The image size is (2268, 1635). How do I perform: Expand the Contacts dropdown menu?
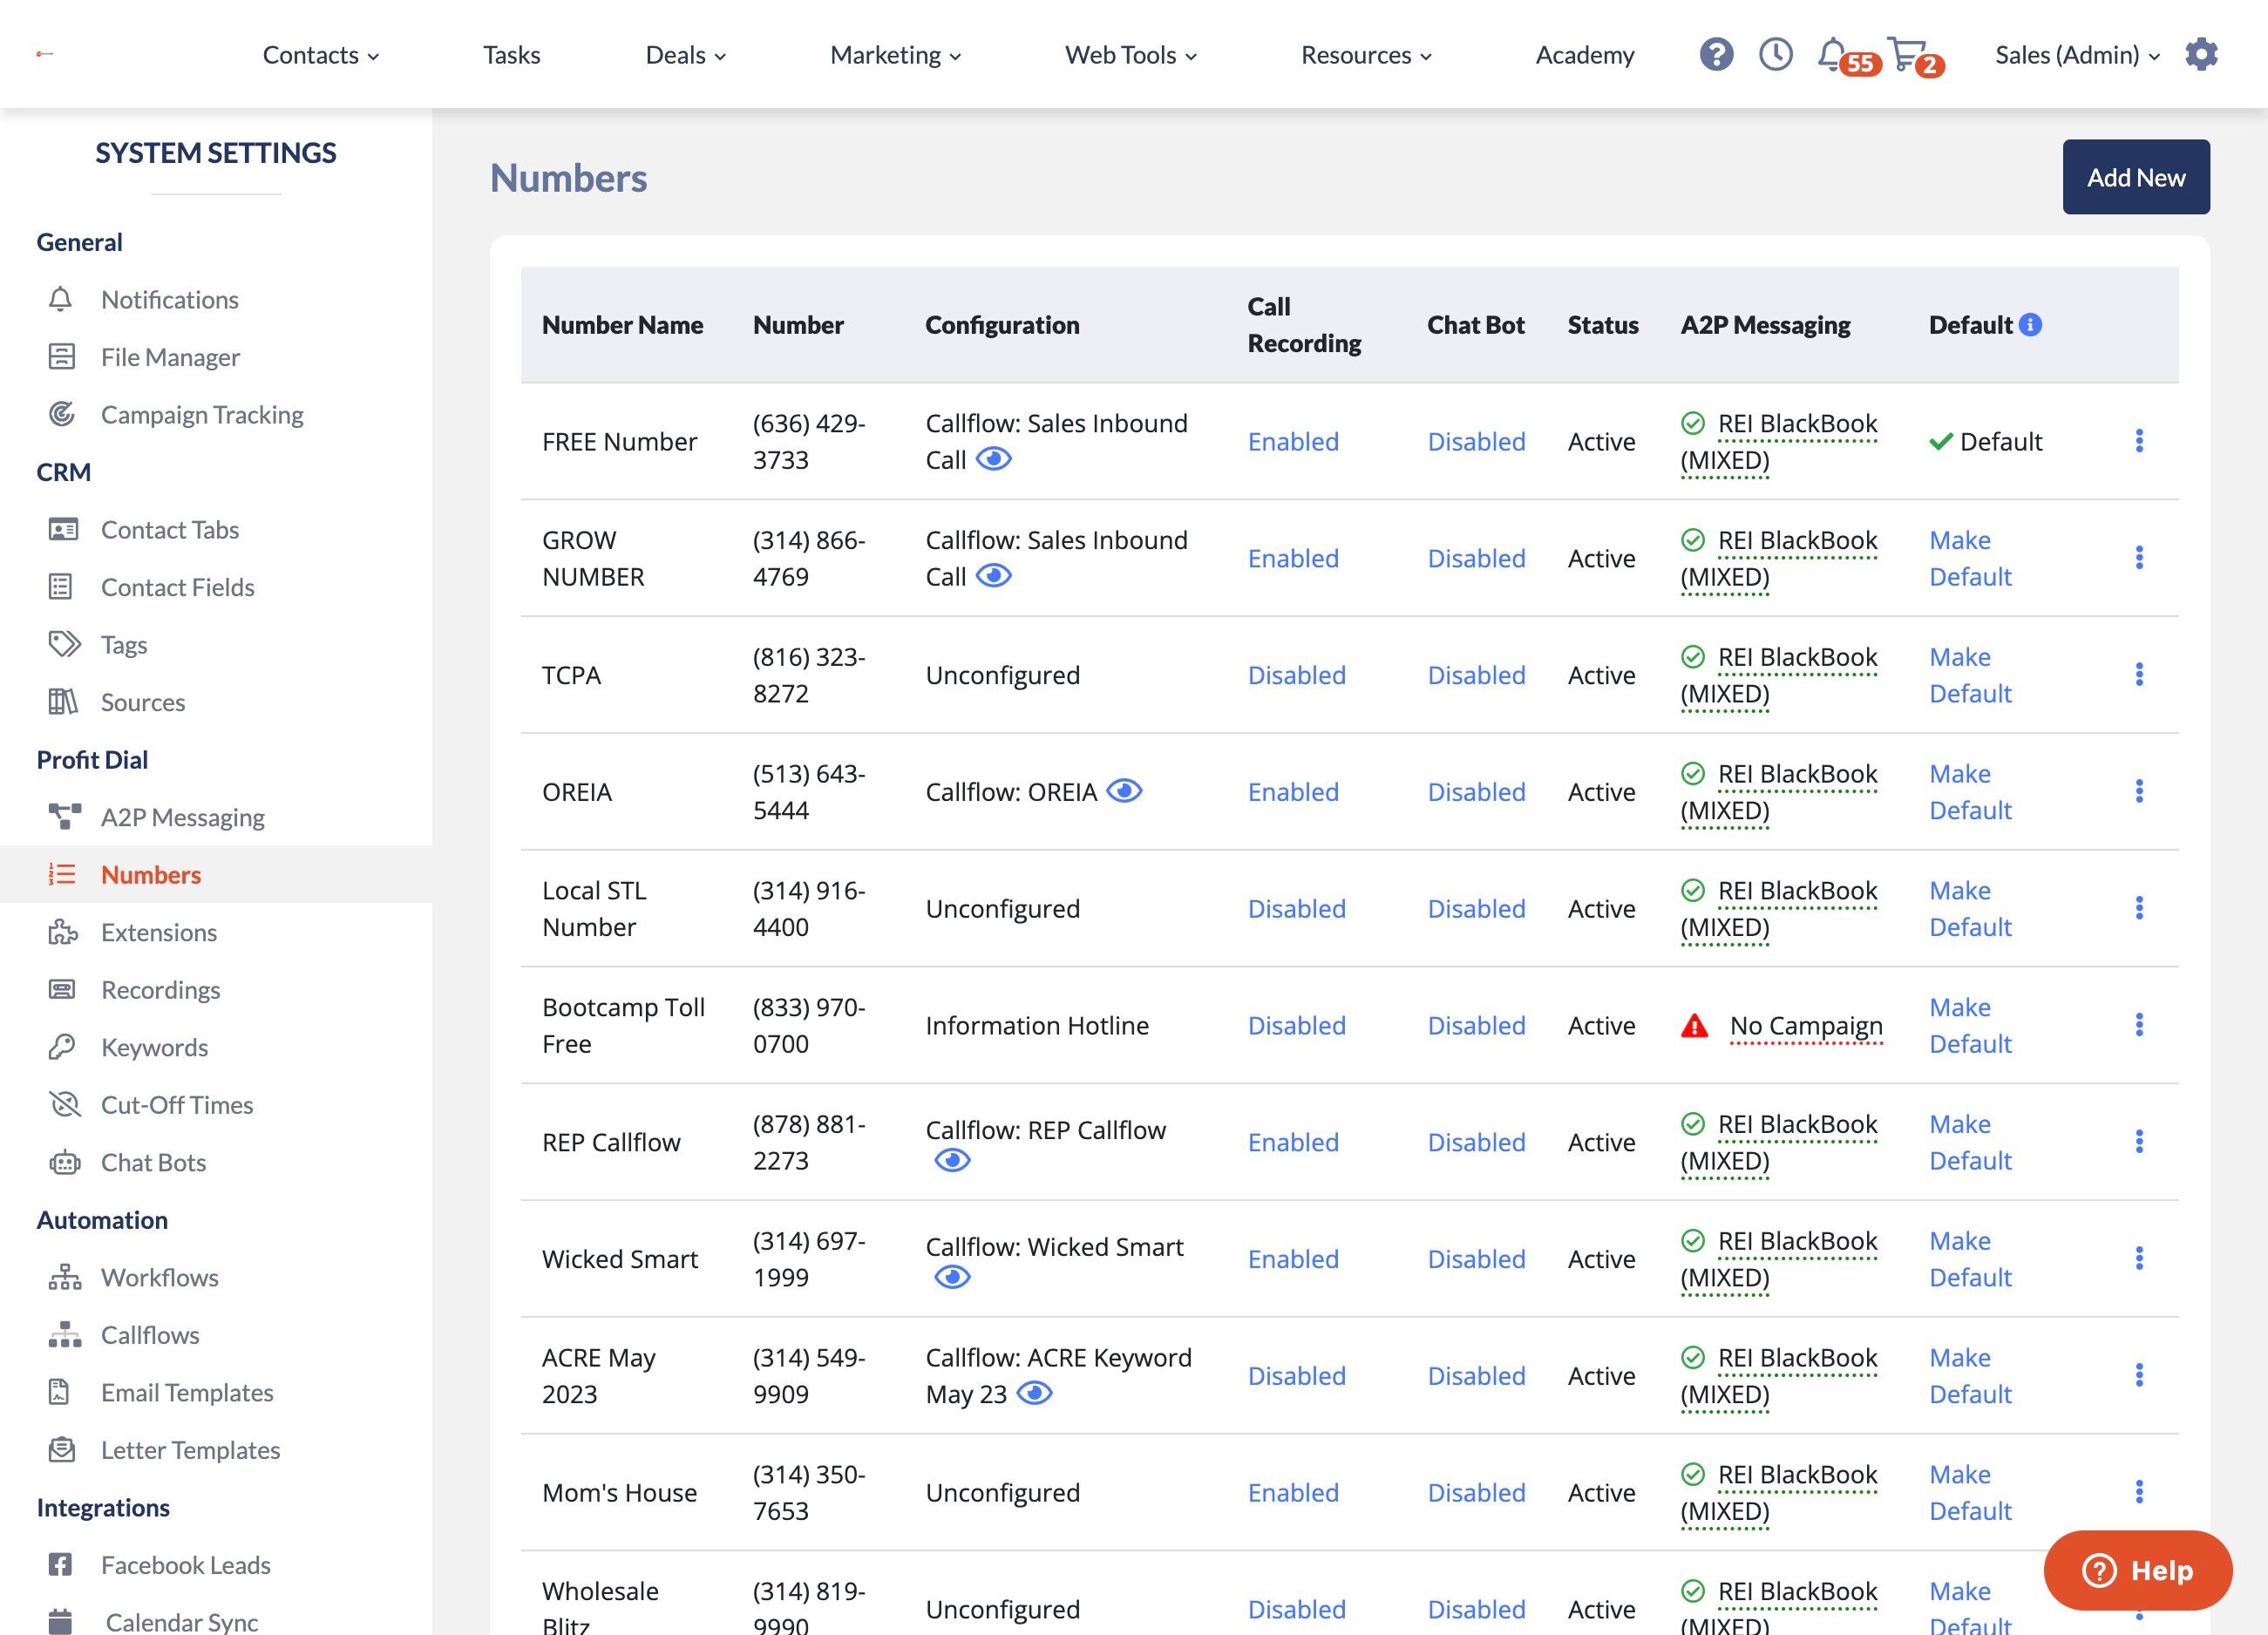point(320,55)
